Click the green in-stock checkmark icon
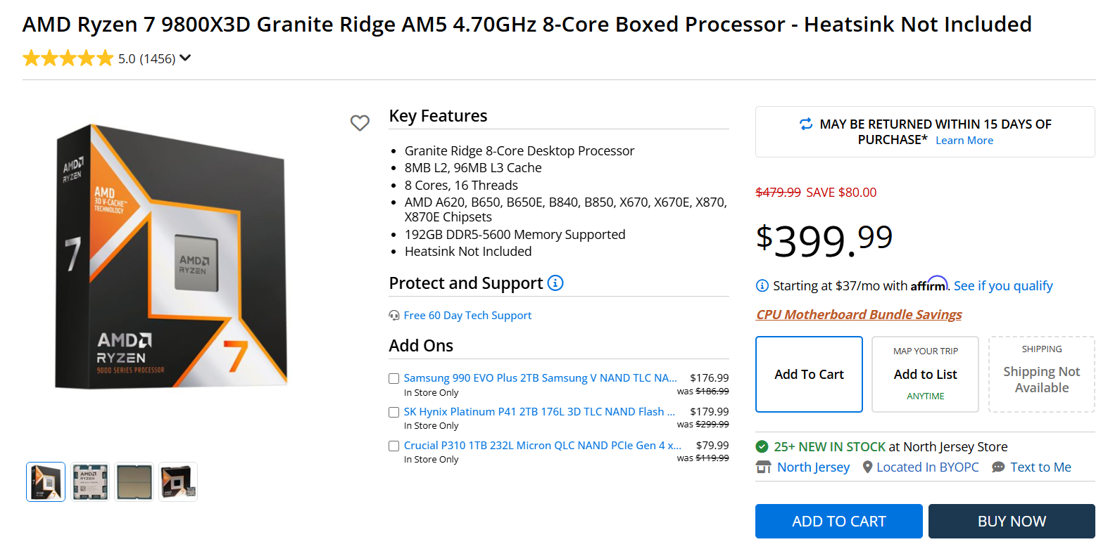The height and width of the screenshot is (549, 1108). point(762,446)
